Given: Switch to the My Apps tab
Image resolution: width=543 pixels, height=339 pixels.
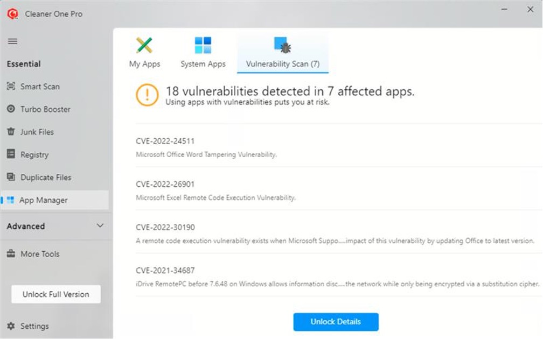Looking at the screenshot, I should pyautogui.click(x=144, y=63).
